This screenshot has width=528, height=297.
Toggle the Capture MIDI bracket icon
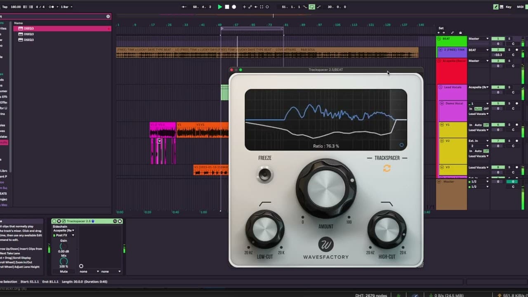[261, 7]
